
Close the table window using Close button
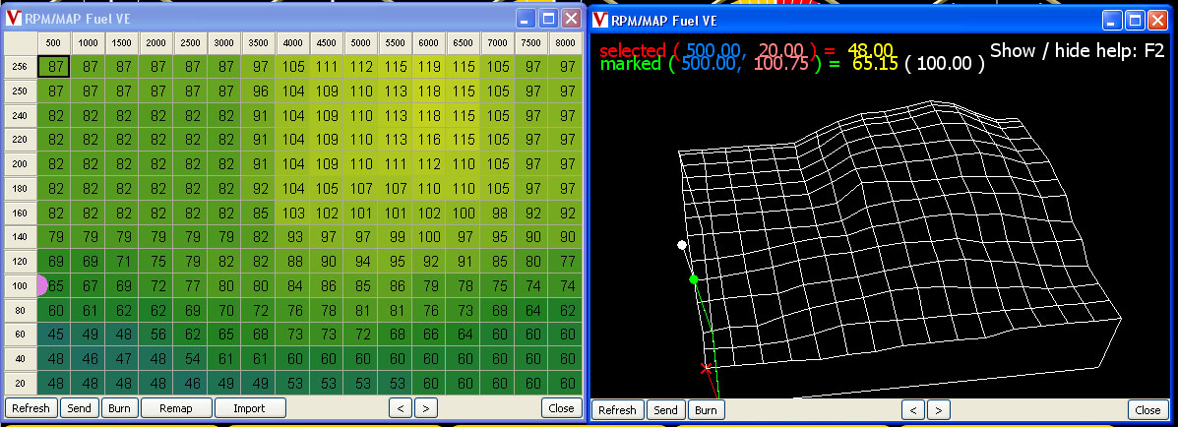tap(561, 407)
